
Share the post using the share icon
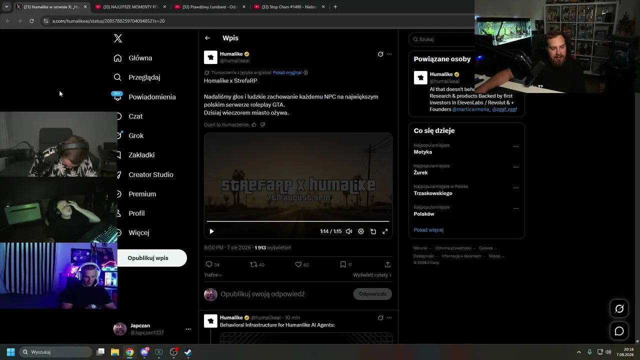(x=387, y=264)
